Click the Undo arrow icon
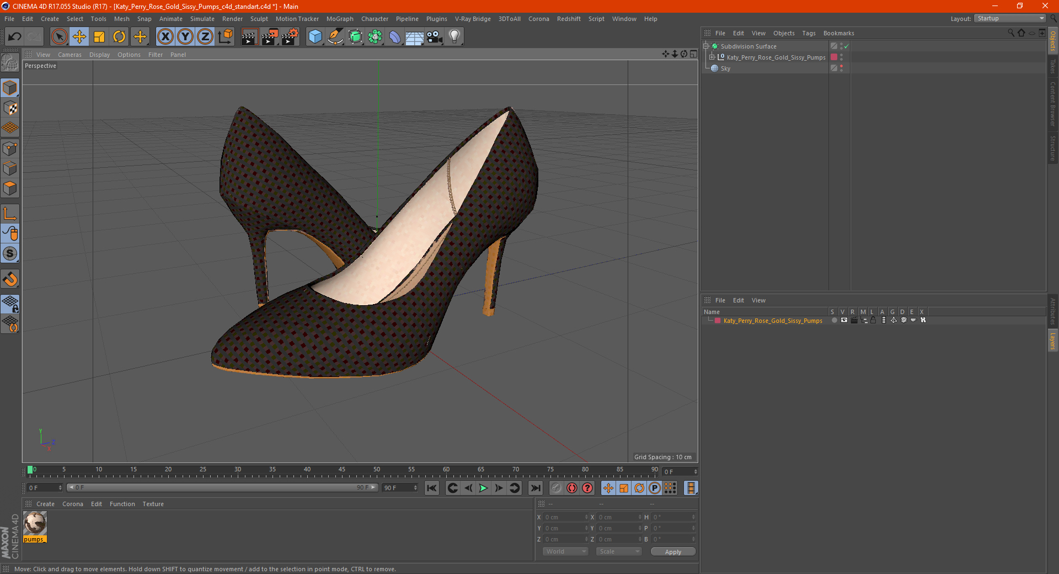1059x574 pixels. click(x=14, y=37)
